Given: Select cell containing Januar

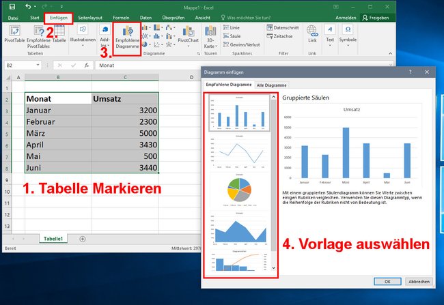Looking at the screenshot, I should [x=58, y=110].
